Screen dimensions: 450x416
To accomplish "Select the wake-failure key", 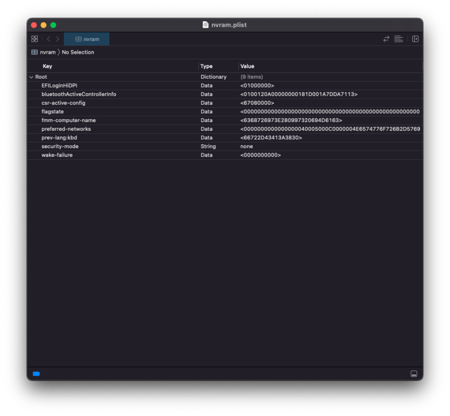I will click(x=57, y=155).
